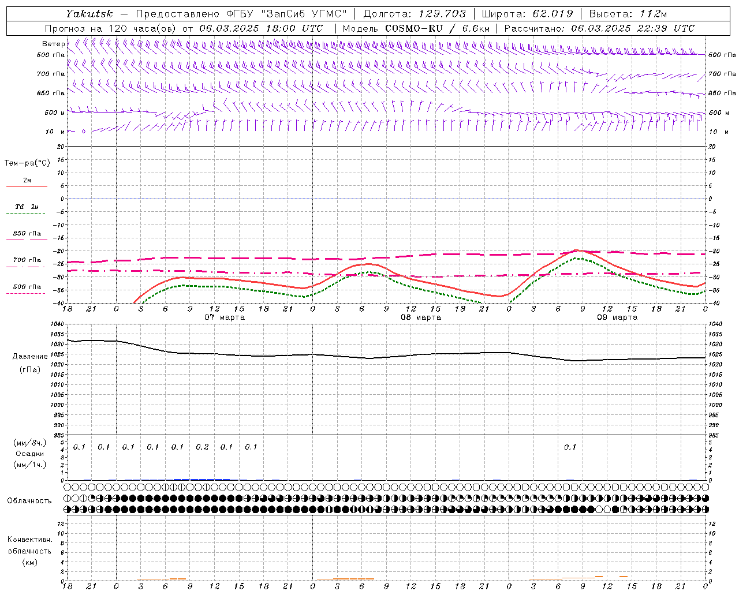The width and height of the screenshot is (739, 591).
Task: Click the 07 марта date label
Action: 225,317
